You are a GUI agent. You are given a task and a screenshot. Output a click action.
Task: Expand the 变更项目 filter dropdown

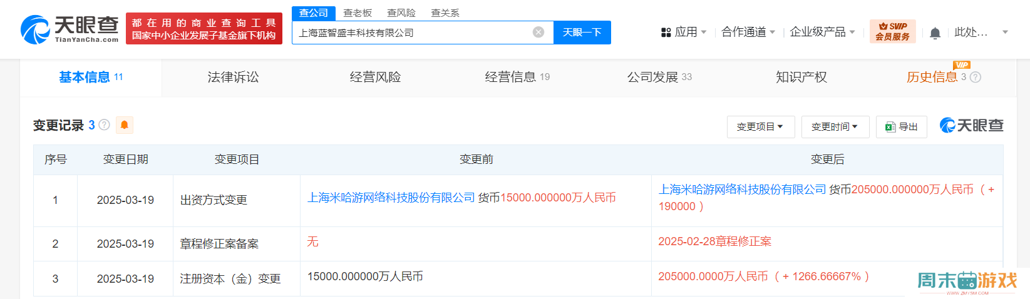(x=760, y=127)
